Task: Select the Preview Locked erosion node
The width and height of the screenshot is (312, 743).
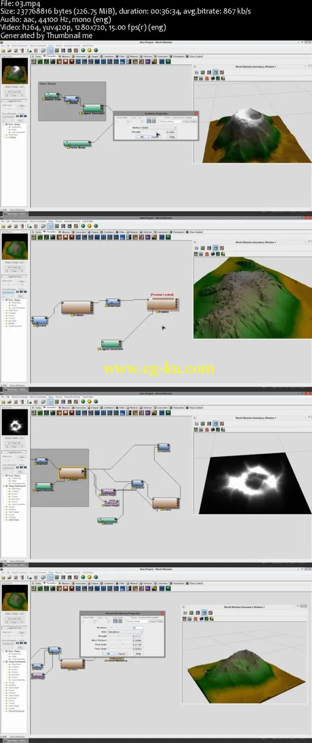Action: pyautogui.click(x=163, y=303)
